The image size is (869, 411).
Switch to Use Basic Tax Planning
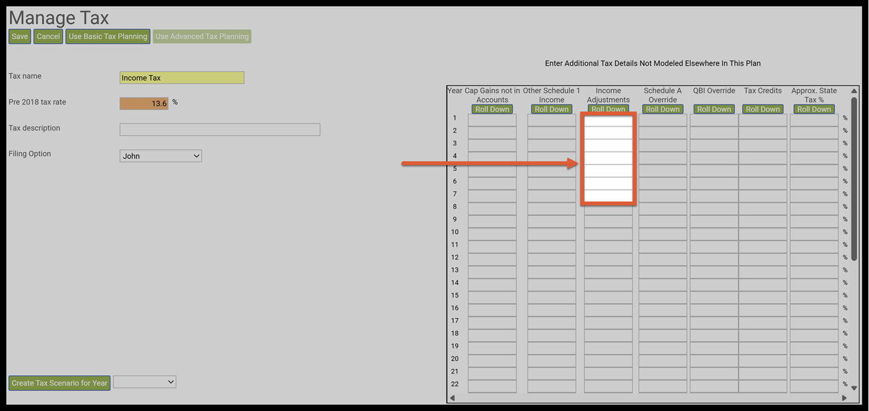tap(108, 37)
